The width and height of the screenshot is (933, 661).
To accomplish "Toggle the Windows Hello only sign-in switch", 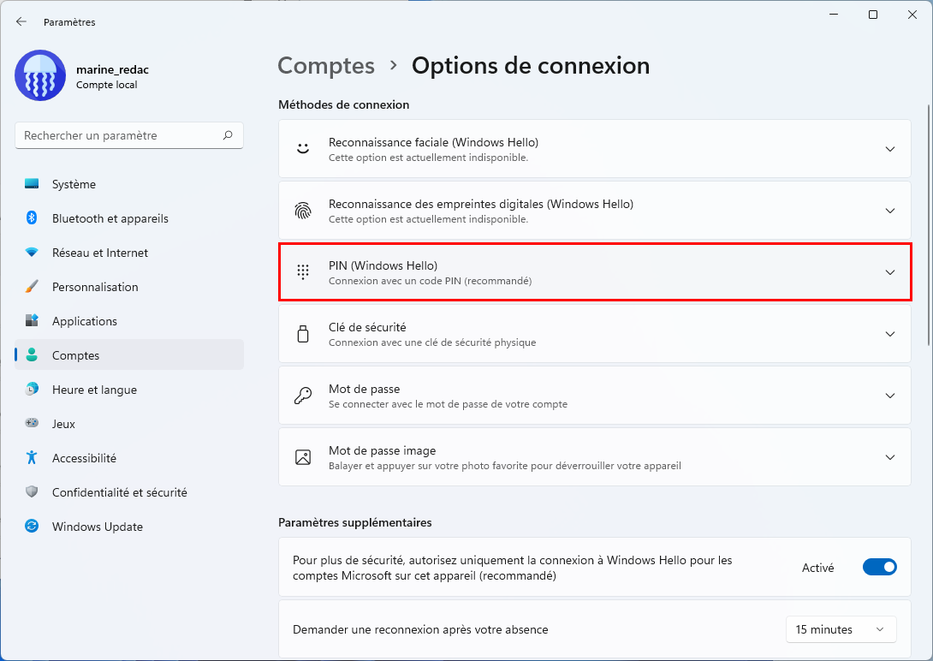I will coord(879,567).
